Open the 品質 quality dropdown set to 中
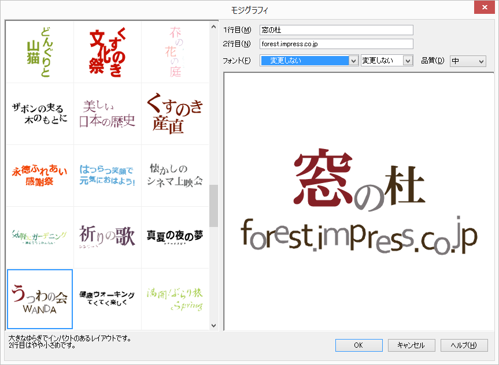The image size is (499, 365). tap(468, 61)
